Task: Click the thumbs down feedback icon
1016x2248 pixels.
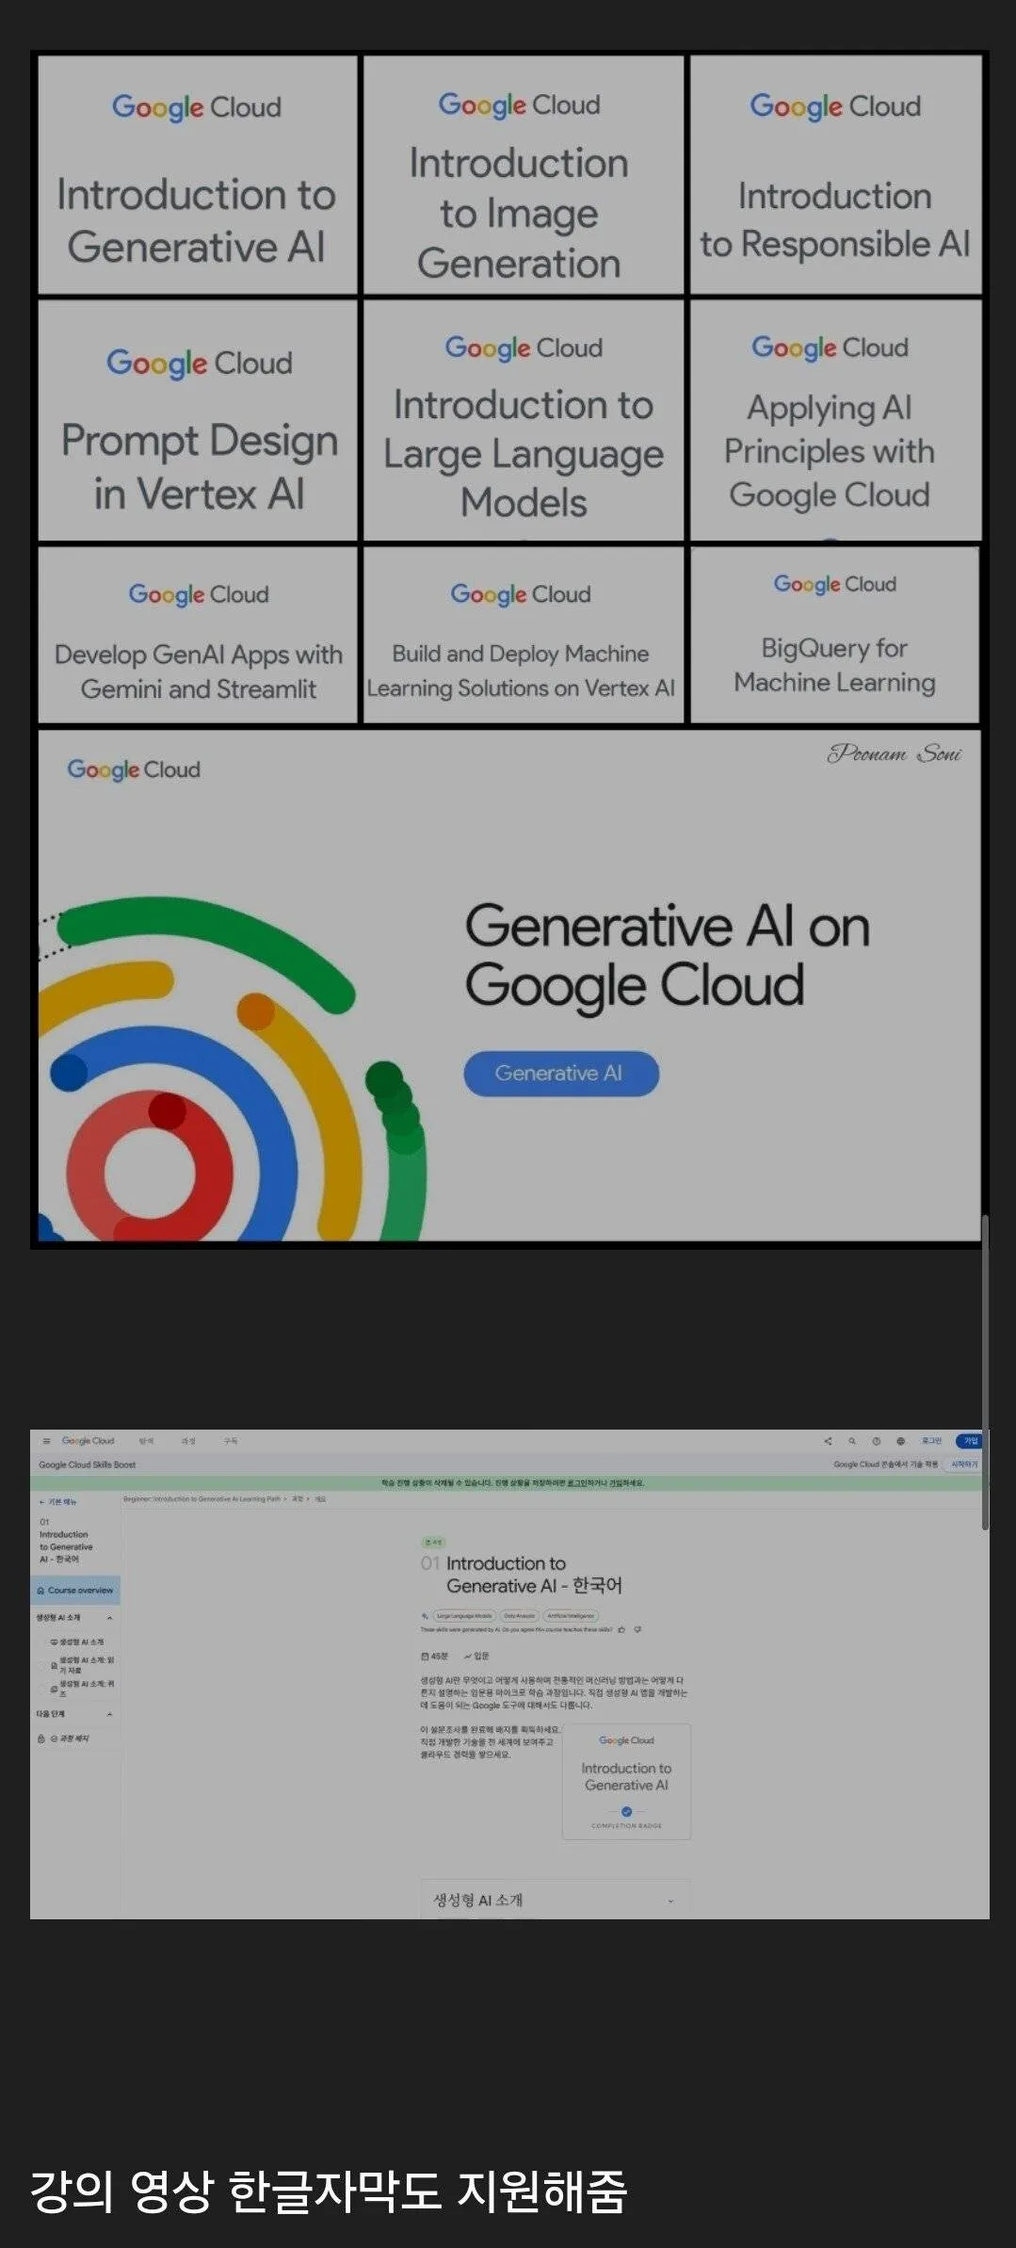Action: click(x=637, y=1629)
